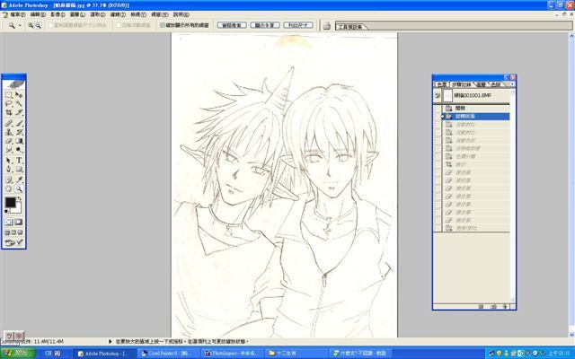Click the Windows Start button
This screenshot has height=359, width=575.
click(x=18, y=354)
